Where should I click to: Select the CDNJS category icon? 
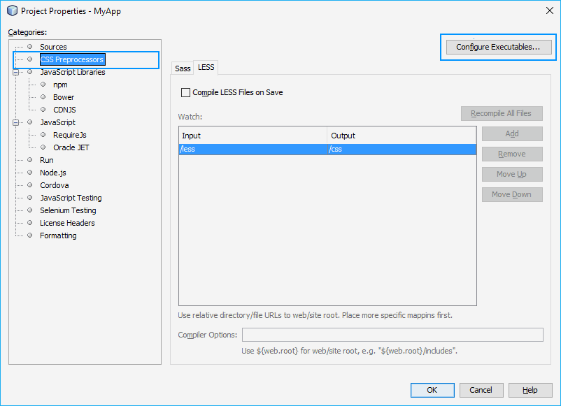tap(43, 108)
